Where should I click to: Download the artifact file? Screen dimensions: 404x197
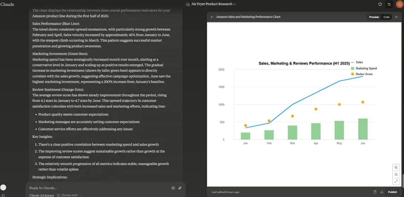382,192
